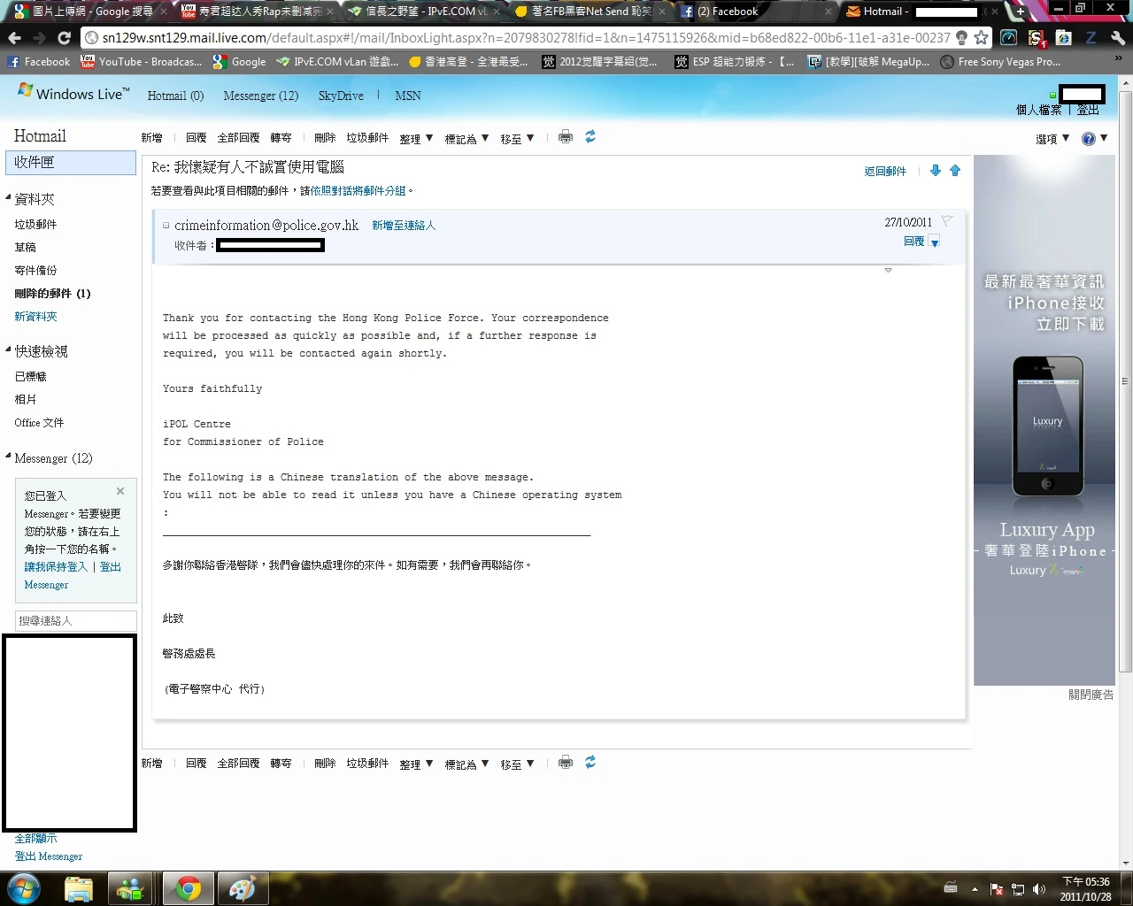Open Messenger (12) in the header menu
This screenshot has width=1133, height=906.
[261, 96]
